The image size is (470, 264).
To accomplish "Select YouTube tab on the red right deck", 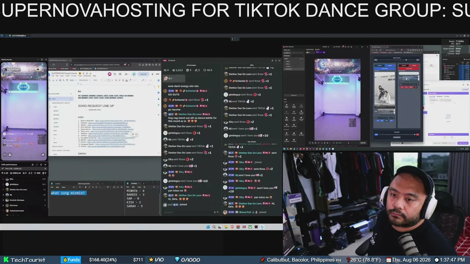I will point(414,65).
